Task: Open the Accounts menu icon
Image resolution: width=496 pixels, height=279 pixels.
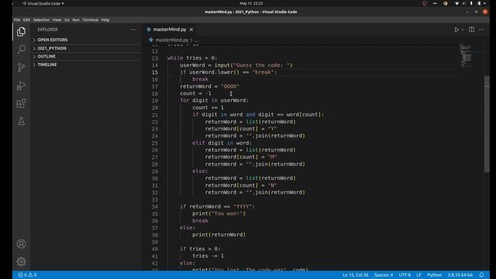Action: (x=21, y=244)
